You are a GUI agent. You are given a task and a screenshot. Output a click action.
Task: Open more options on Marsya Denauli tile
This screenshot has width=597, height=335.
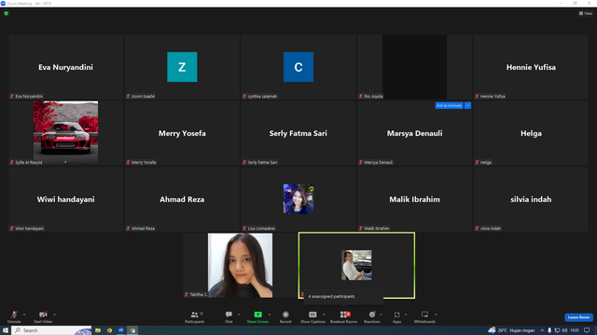click(x=467, y=105)
